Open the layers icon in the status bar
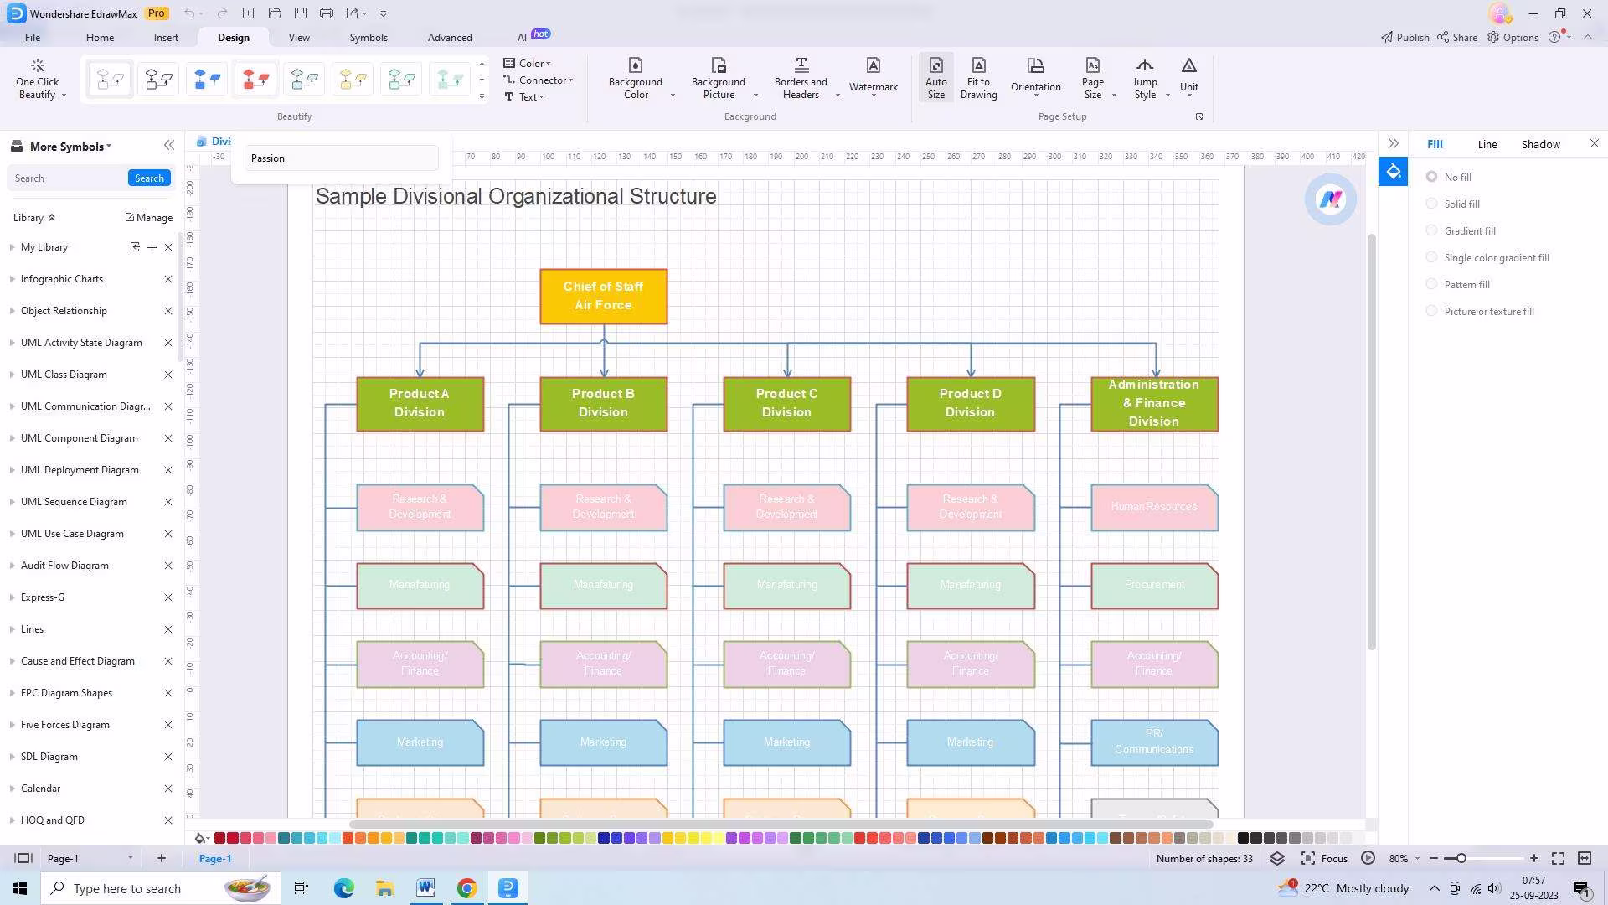The height and width of the screenshot is (905, 1608). (1276, 858)
